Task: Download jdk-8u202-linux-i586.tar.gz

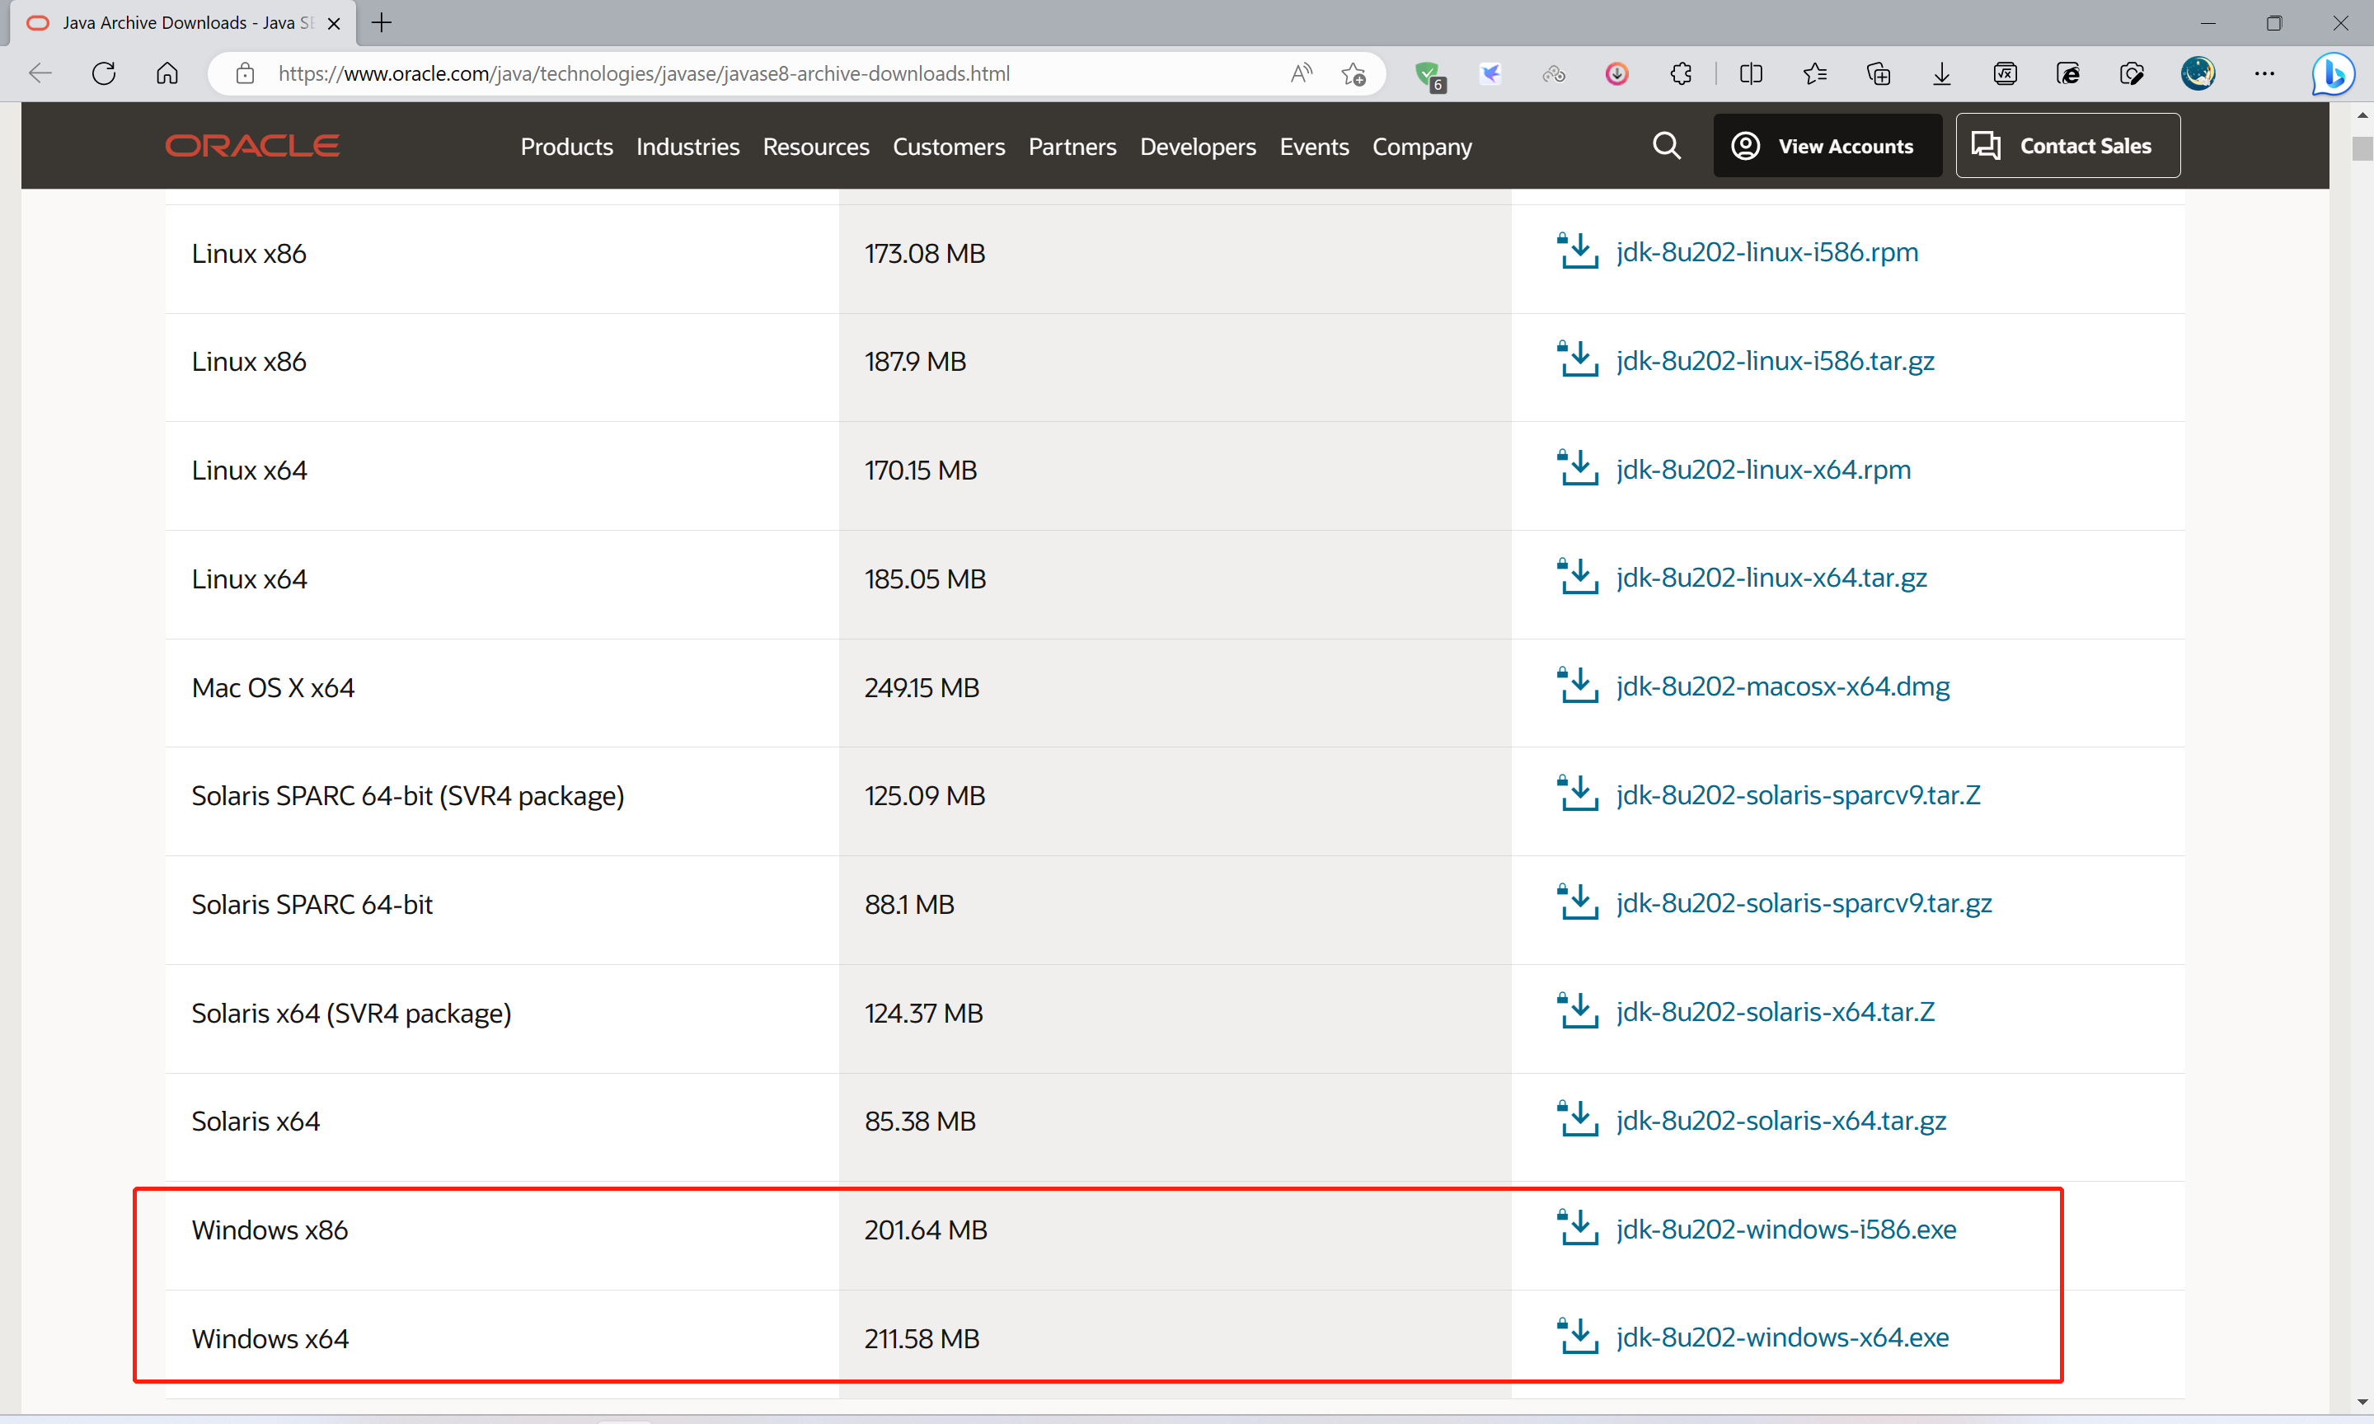Action: [x=1774, y=361]
